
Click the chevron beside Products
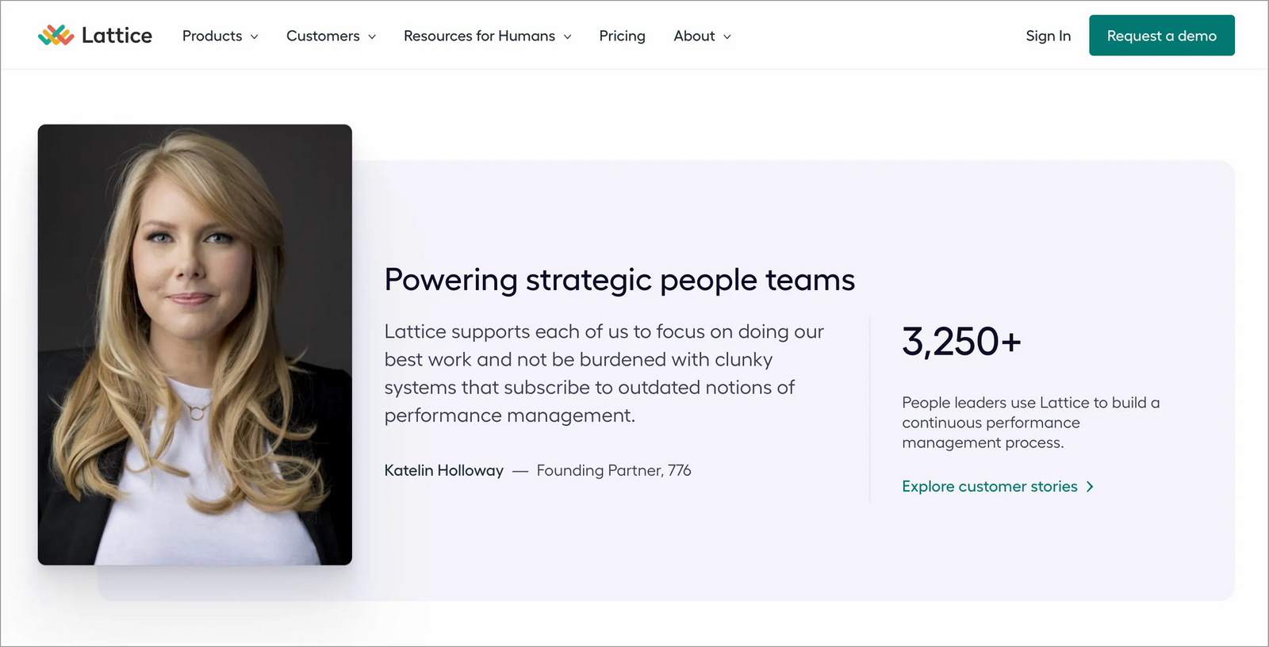coord(255,36)
